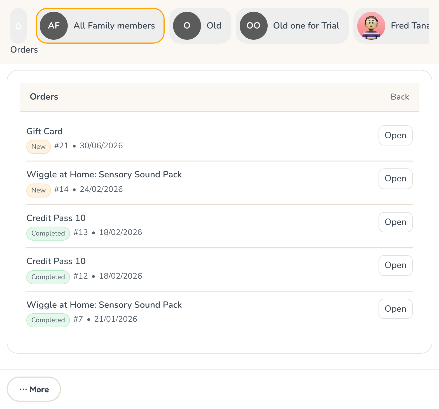The image size is (439, 409).
Task: Switch to the Old member tab
Action: (200, 26)
